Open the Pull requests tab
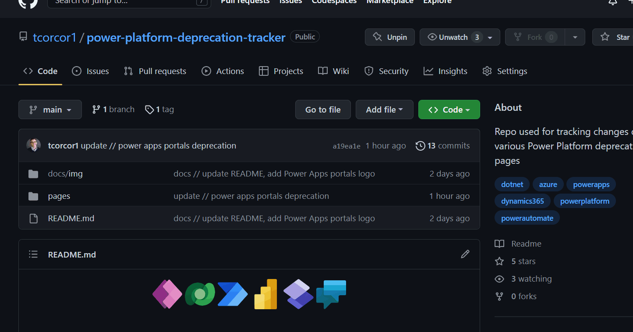633x332 pixels. (x=155, y=71)
